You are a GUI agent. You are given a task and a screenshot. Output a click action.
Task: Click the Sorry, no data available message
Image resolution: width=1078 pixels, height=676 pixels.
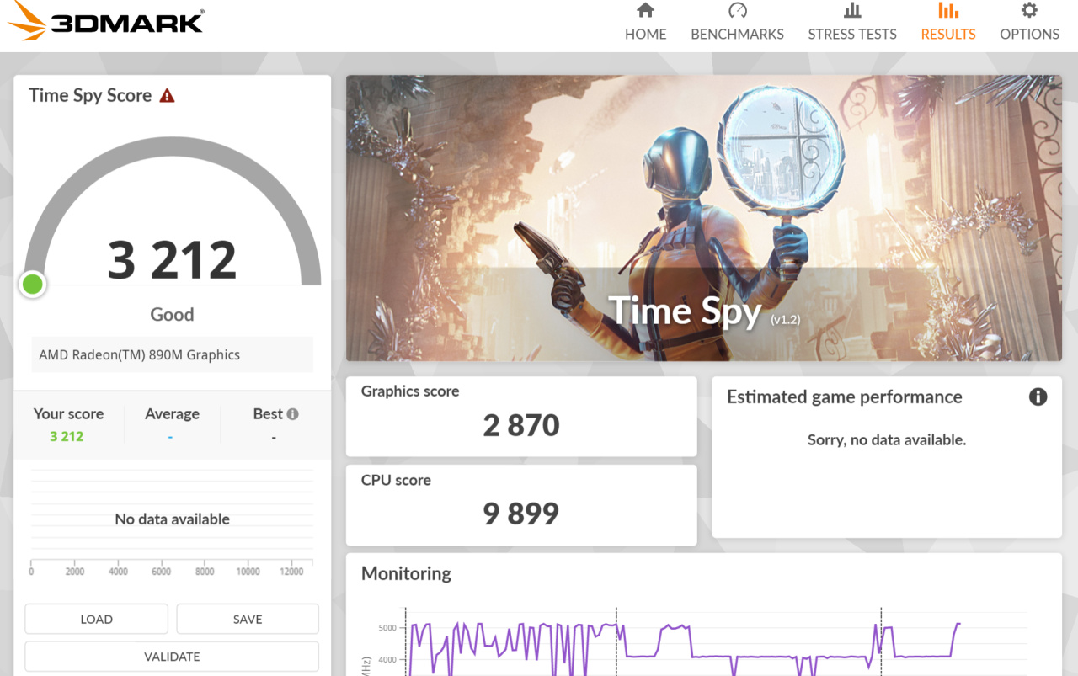(x=887, y=439)
